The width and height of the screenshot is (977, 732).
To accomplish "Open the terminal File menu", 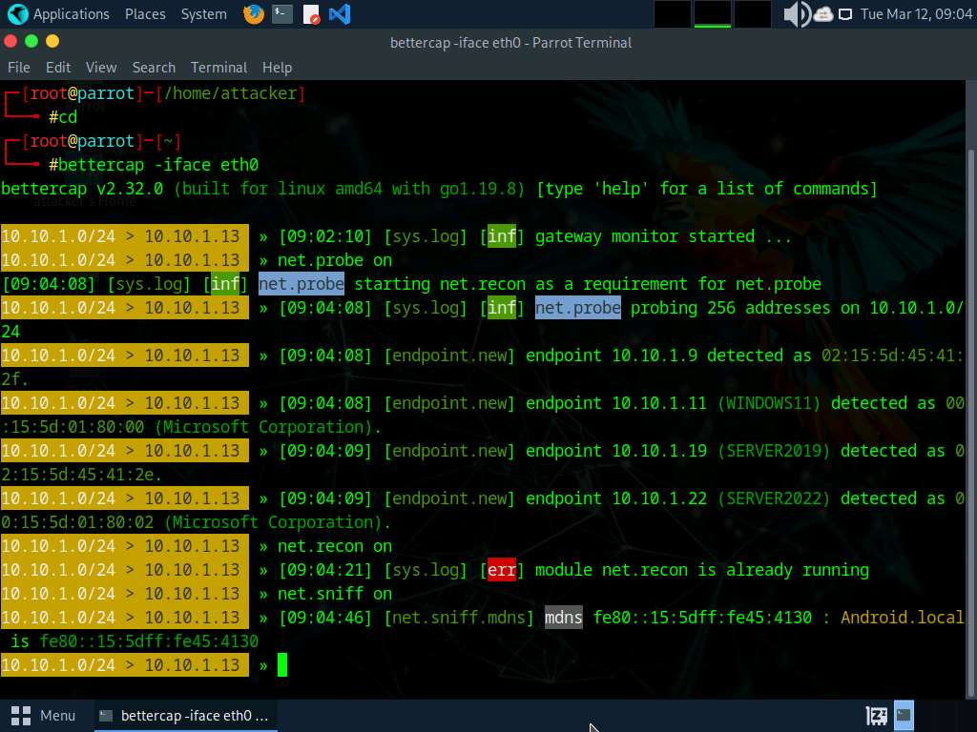I will (x=19, y=68).
